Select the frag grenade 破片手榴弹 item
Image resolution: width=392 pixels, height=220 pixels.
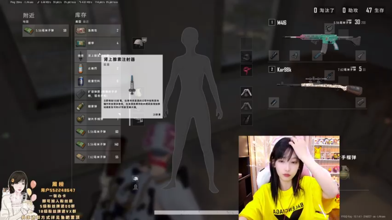coord(98,119)
